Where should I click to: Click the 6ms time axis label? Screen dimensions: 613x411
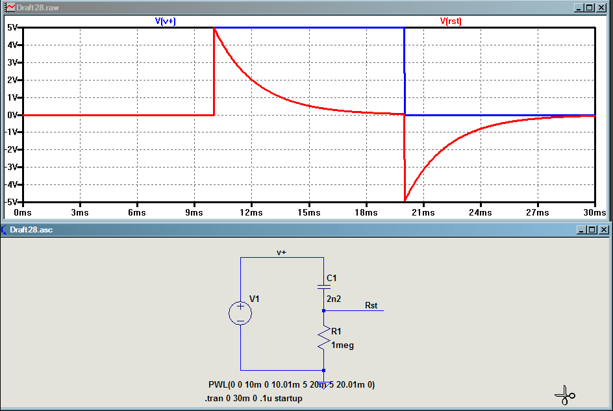[137, 213]
